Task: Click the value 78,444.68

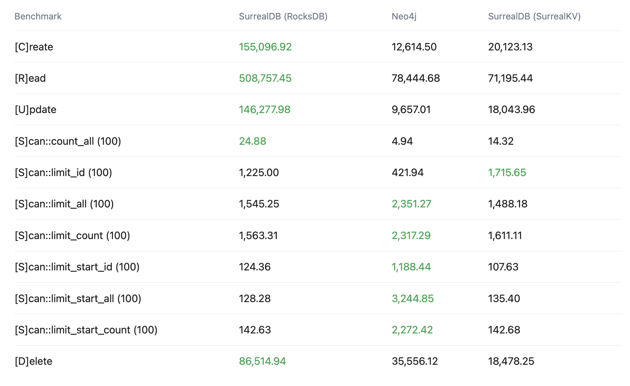Action: [x=416, y=78]
